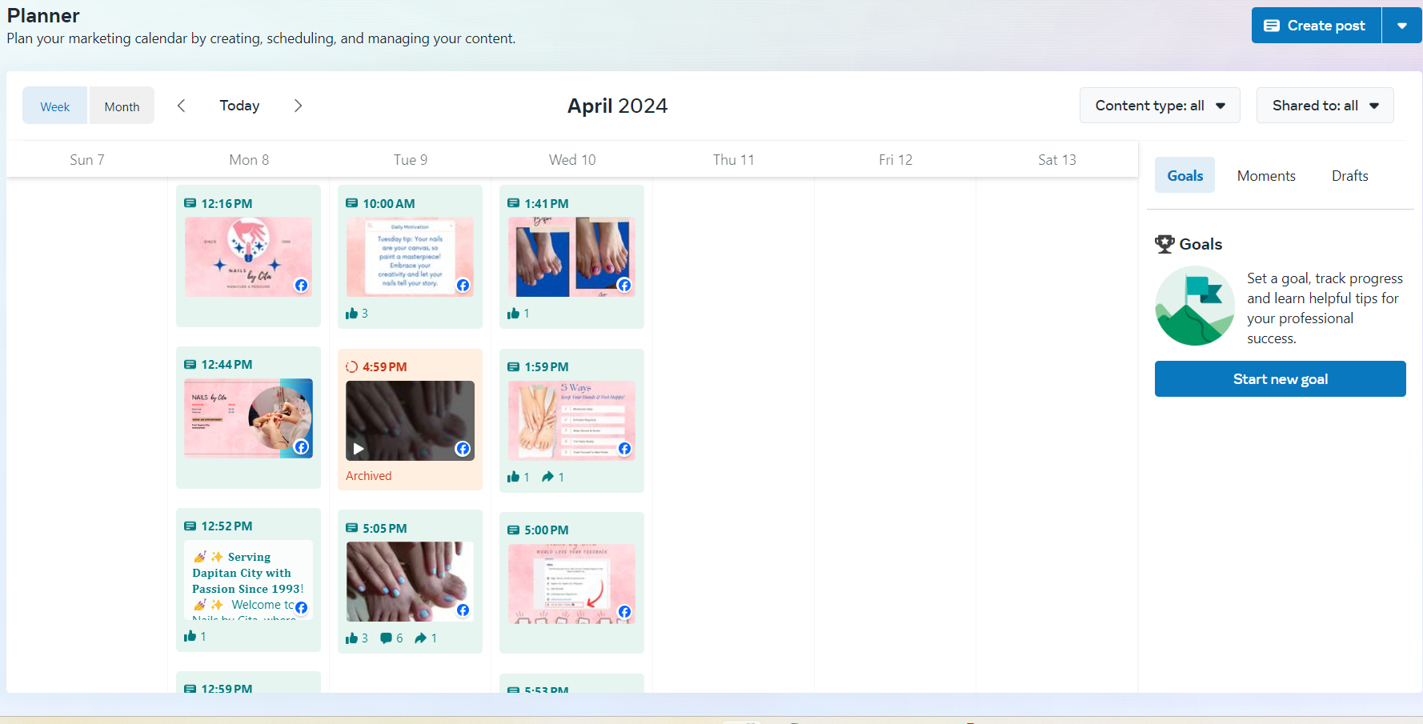This screenshot has height=724, width=1423.
Task: Open the 12:16 PM Nails by Cita logo thumbnail
Action: pos(248,257)
